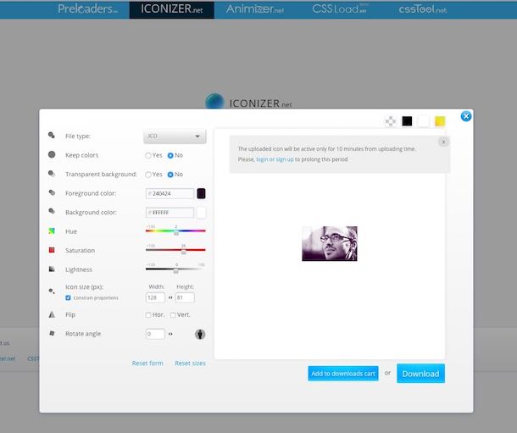Click the Background color row icon
The width and height of the screenshot is (517, 433).
tap(52, 211)
